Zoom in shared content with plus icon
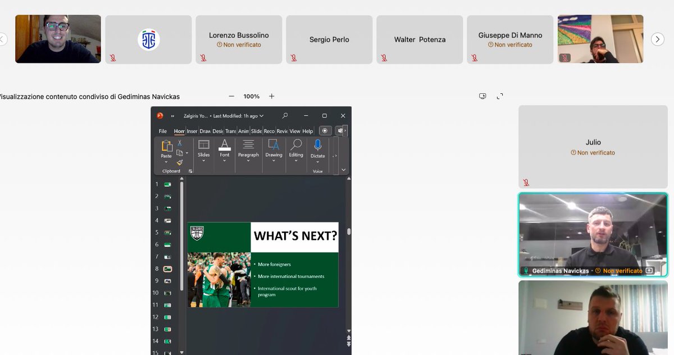The height and width of the screenshot is (355, 674). (x=272, y=97)
